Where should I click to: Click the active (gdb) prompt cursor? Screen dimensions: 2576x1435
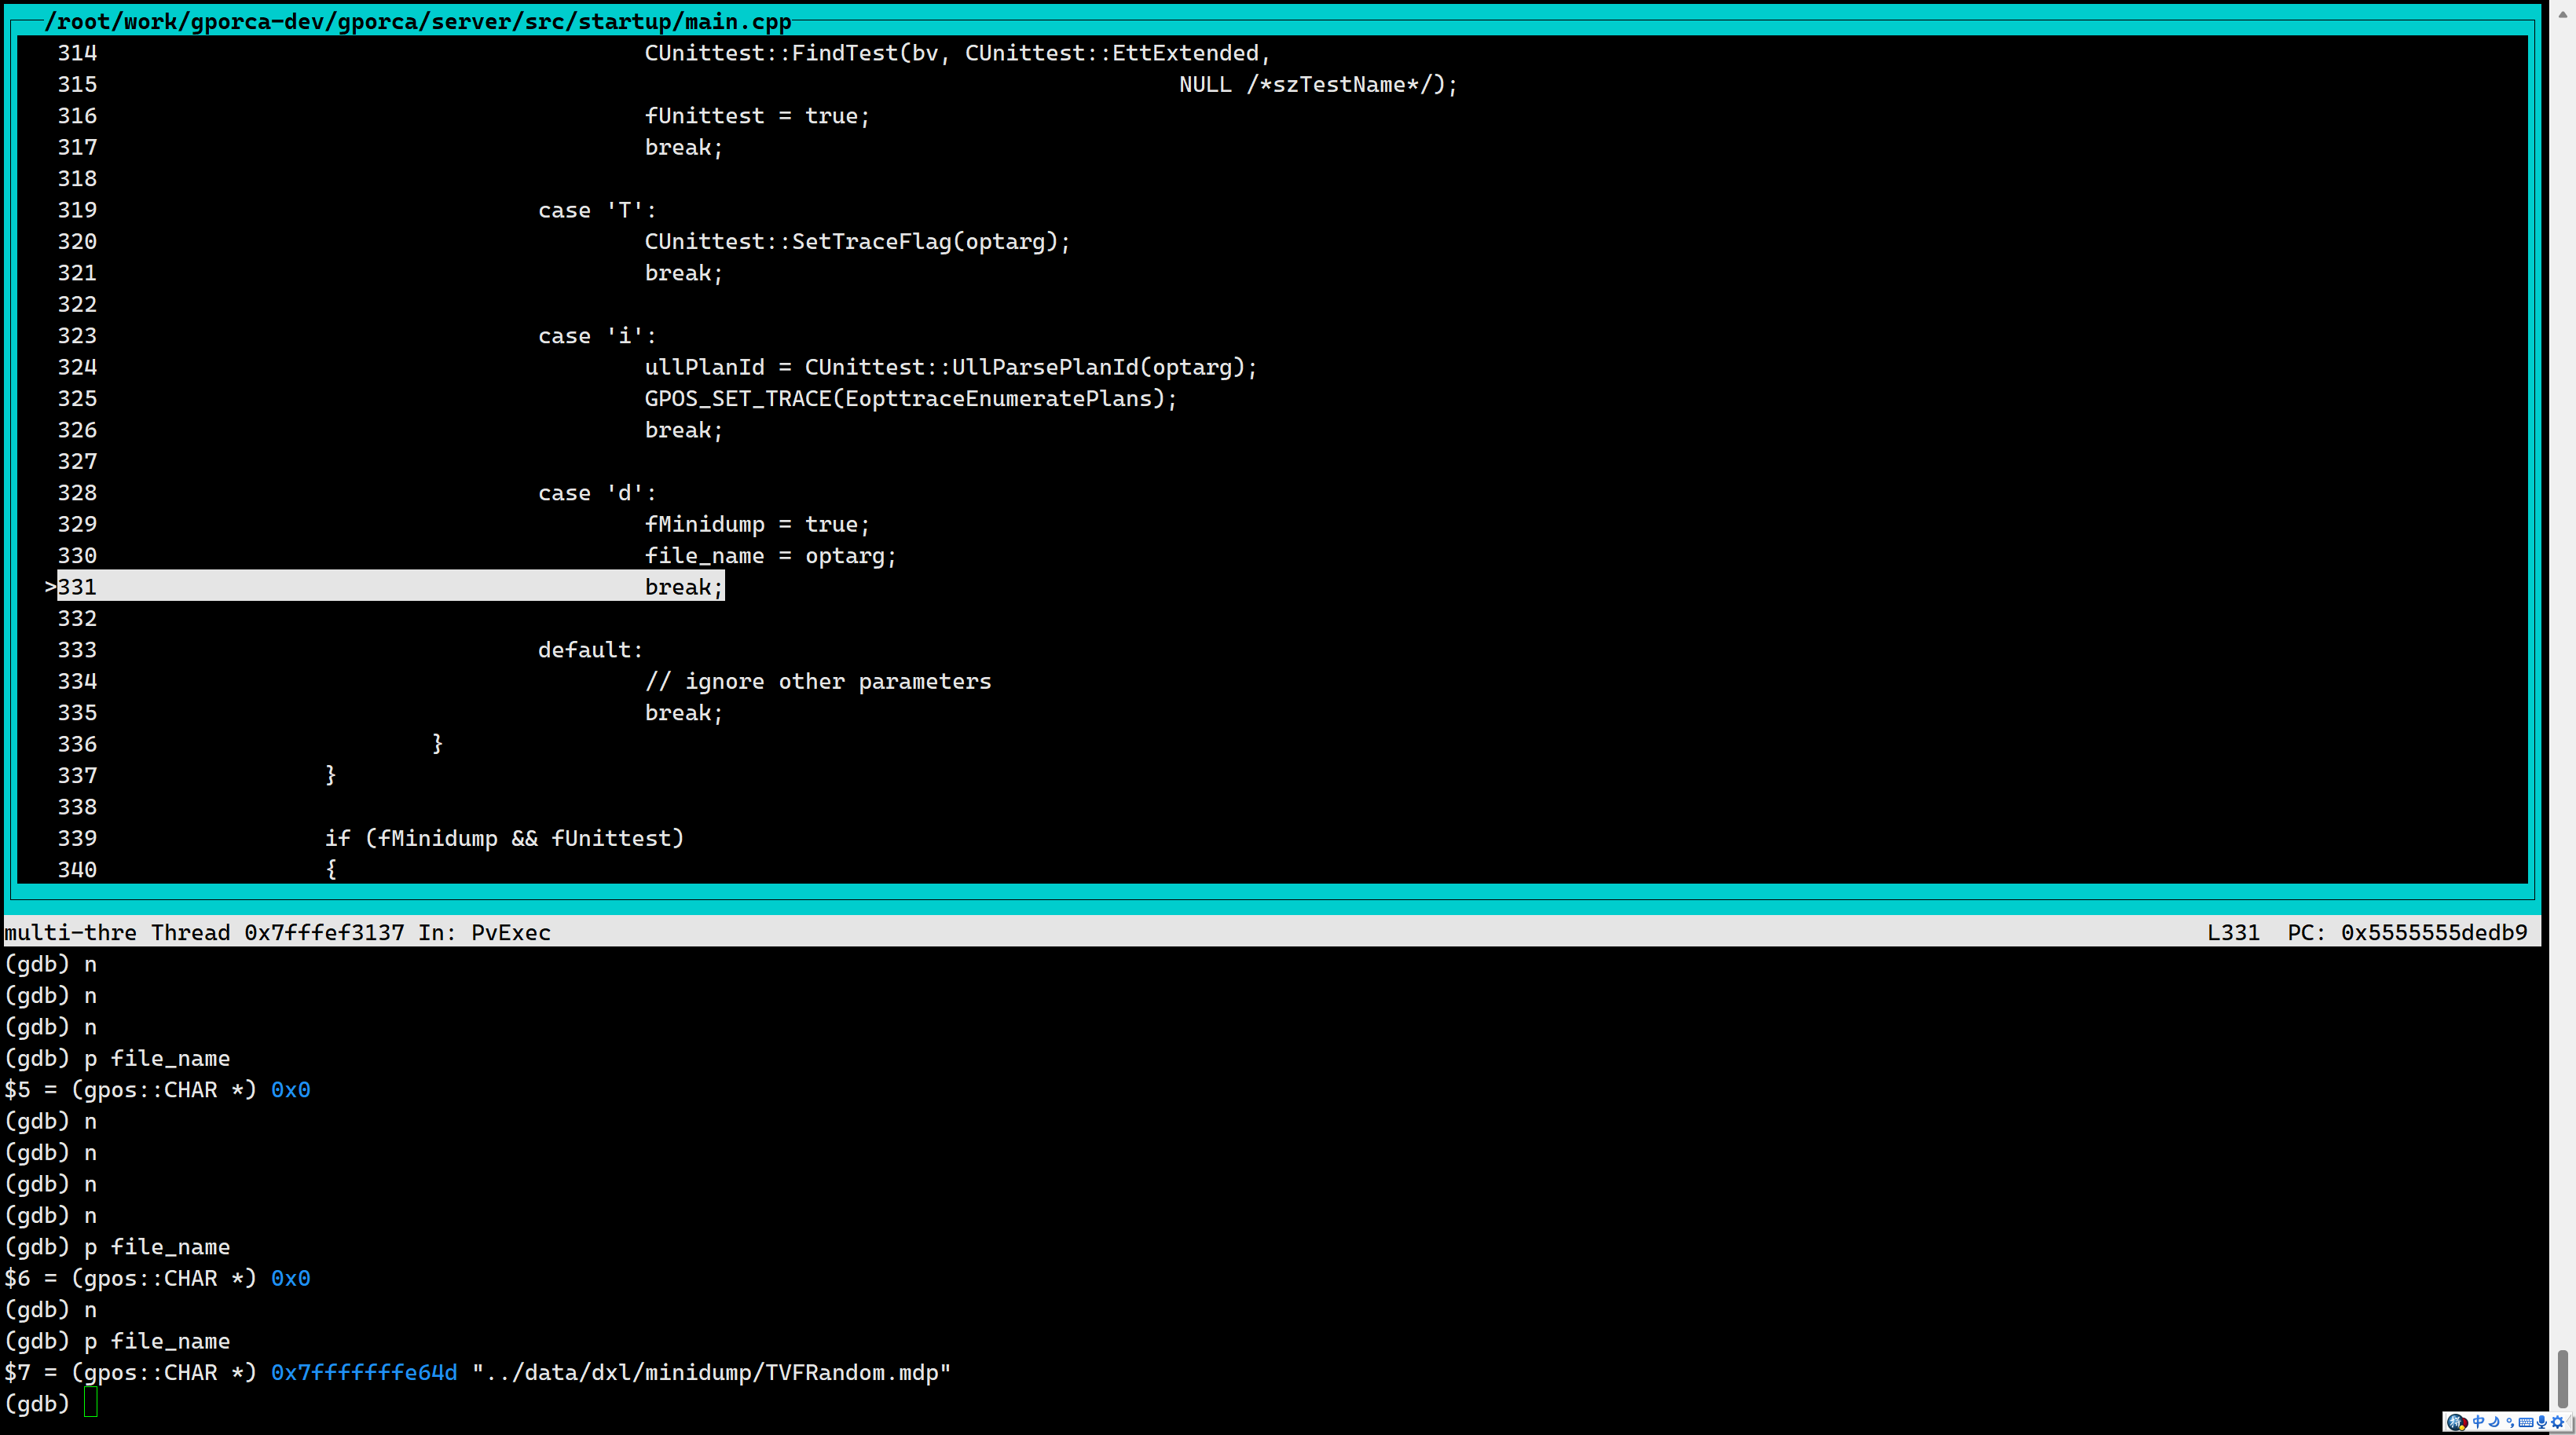click(x=91, y=1403)
